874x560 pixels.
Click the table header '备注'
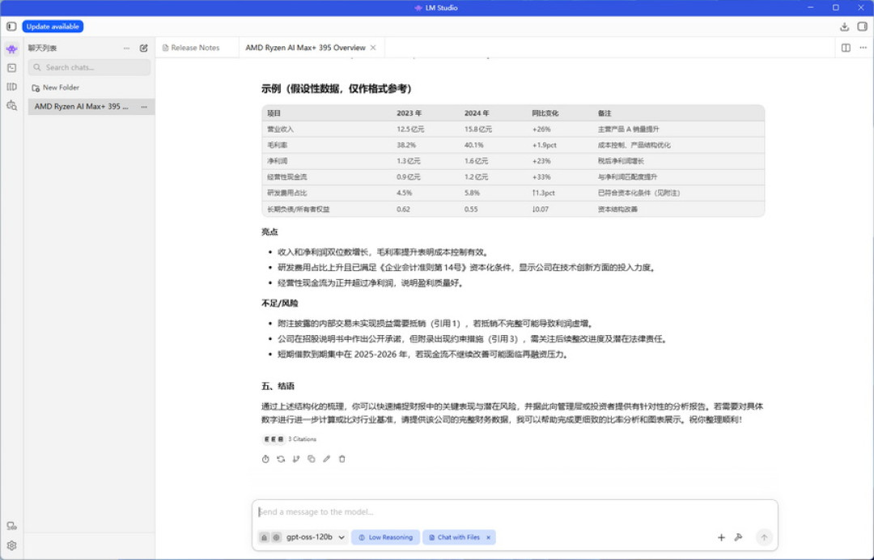pyautogui.click(x=605, y=113)
